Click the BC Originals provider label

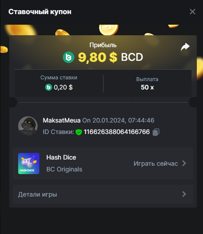pos(64,169)
